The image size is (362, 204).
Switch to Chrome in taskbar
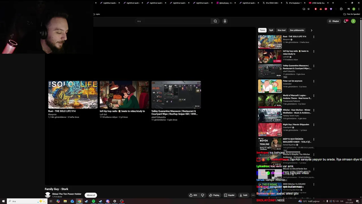pos(79,201)
